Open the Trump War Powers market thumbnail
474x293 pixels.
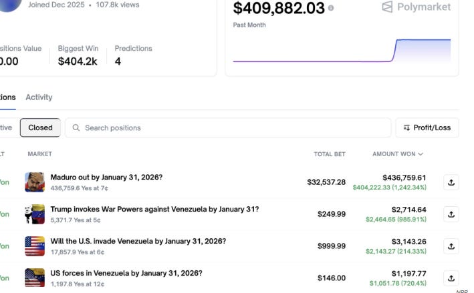pos(35,214)
